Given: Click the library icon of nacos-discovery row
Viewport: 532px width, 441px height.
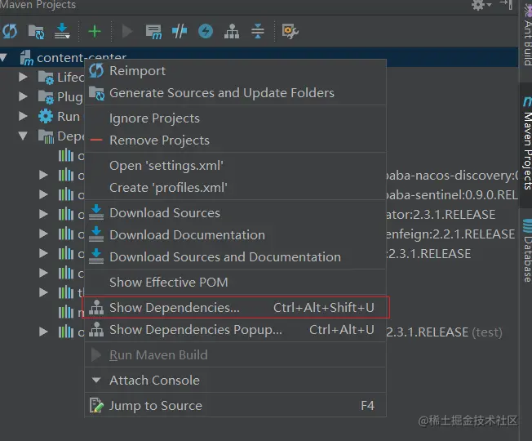Looking at the screenshot, I should (66, 176).
